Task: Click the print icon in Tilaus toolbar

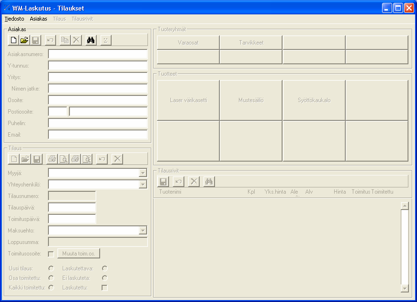Action: click(x=52, y=159)
